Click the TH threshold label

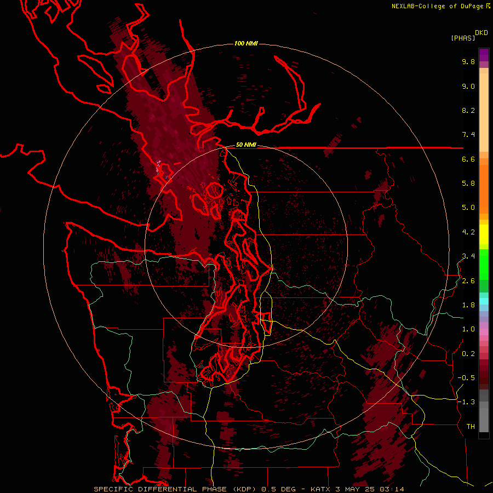click(471, 426)
